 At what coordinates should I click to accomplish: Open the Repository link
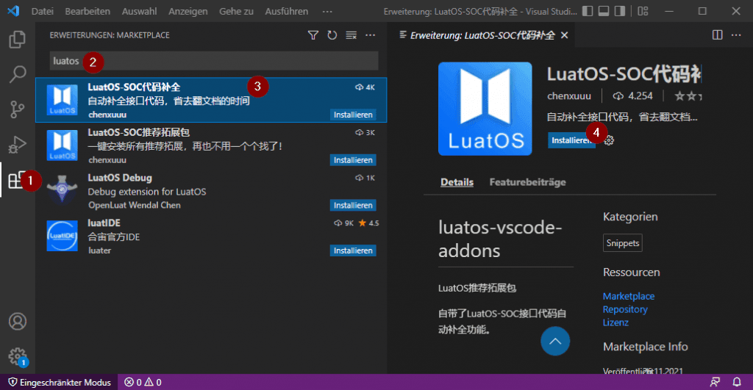point(625,309)
